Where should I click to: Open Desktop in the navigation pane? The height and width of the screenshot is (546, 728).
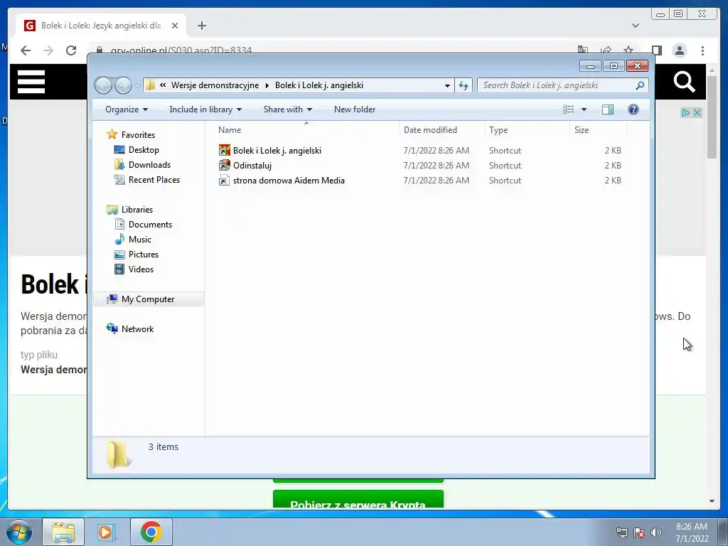point(144,150)
